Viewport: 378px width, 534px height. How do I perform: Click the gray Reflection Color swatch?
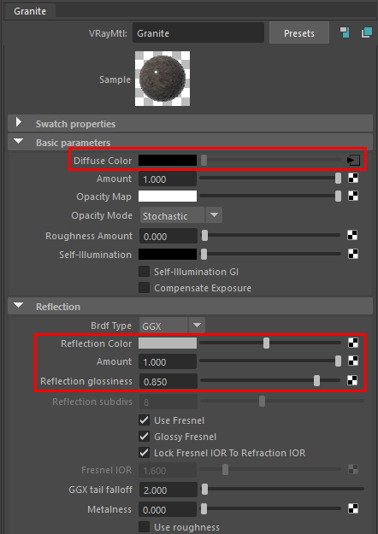168,343
